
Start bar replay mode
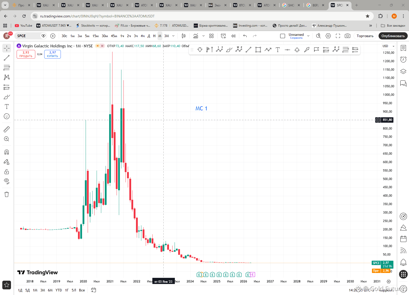[x=233, y=36]
